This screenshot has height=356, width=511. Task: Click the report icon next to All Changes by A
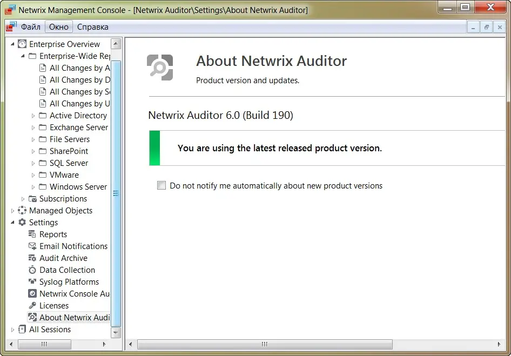(43, 68)
